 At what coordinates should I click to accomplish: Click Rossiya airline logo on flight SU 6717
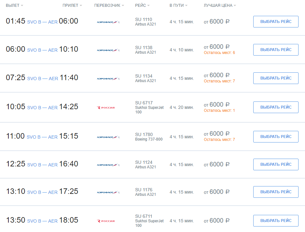(x=106, y=108)
